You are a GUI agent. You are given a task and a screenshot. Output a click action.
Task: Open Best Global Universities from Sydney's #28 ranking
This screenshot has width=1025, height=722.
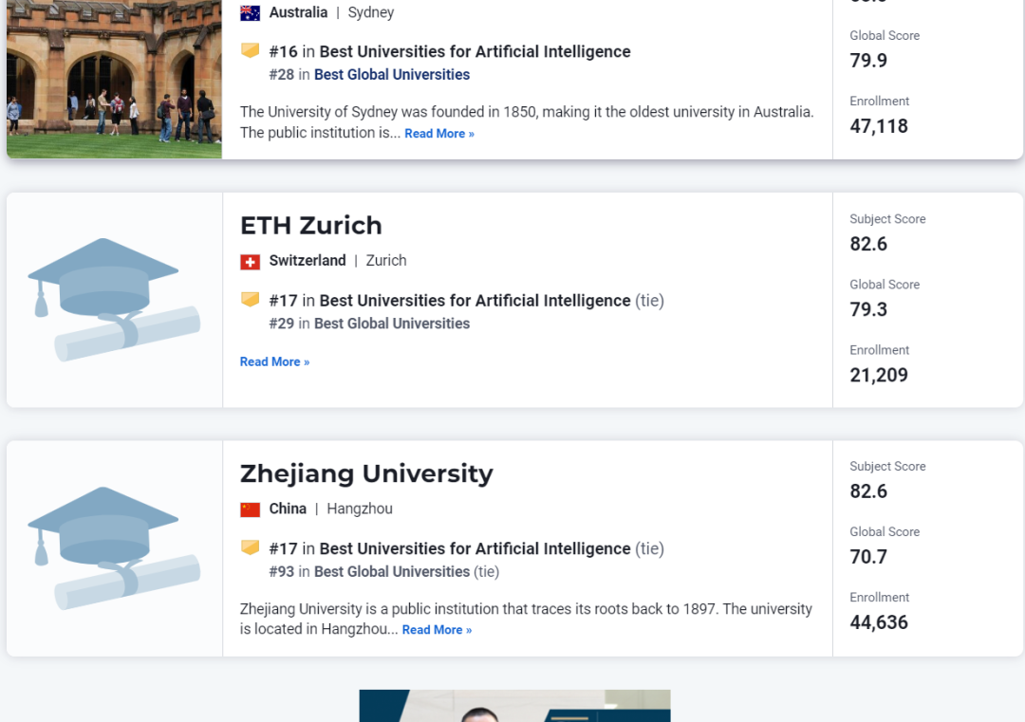tap(391, 74)
